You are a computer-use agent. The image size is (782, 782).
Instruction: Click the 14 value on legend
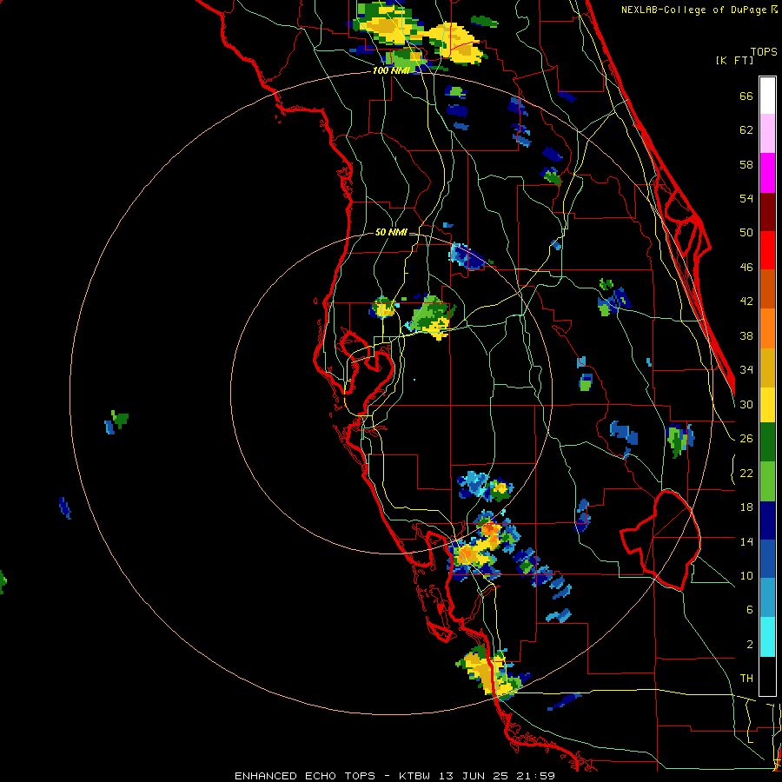click(746, 541)
